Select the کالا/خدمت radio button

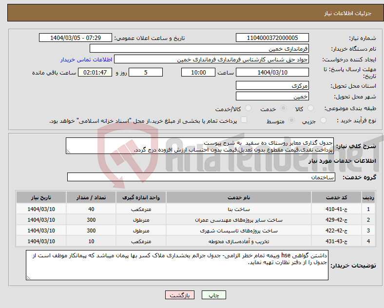[x=248, y=108]
